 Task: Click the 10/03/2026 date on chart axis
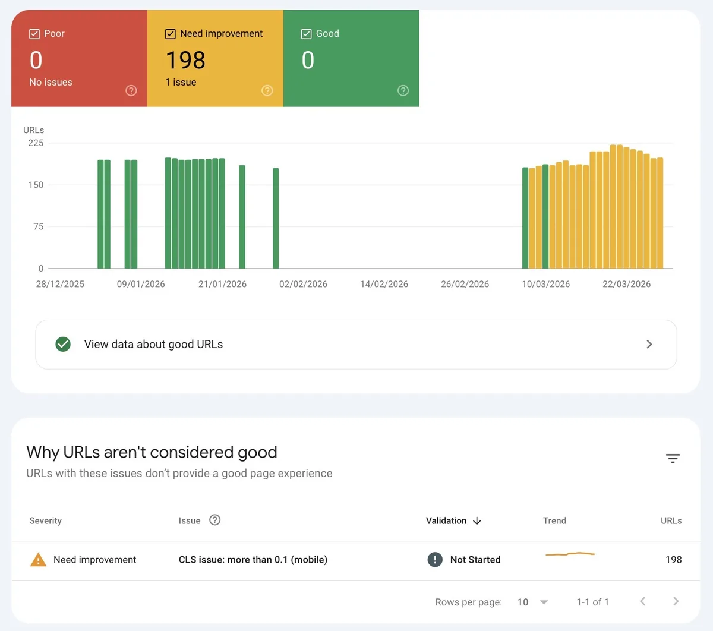(545, 284)
